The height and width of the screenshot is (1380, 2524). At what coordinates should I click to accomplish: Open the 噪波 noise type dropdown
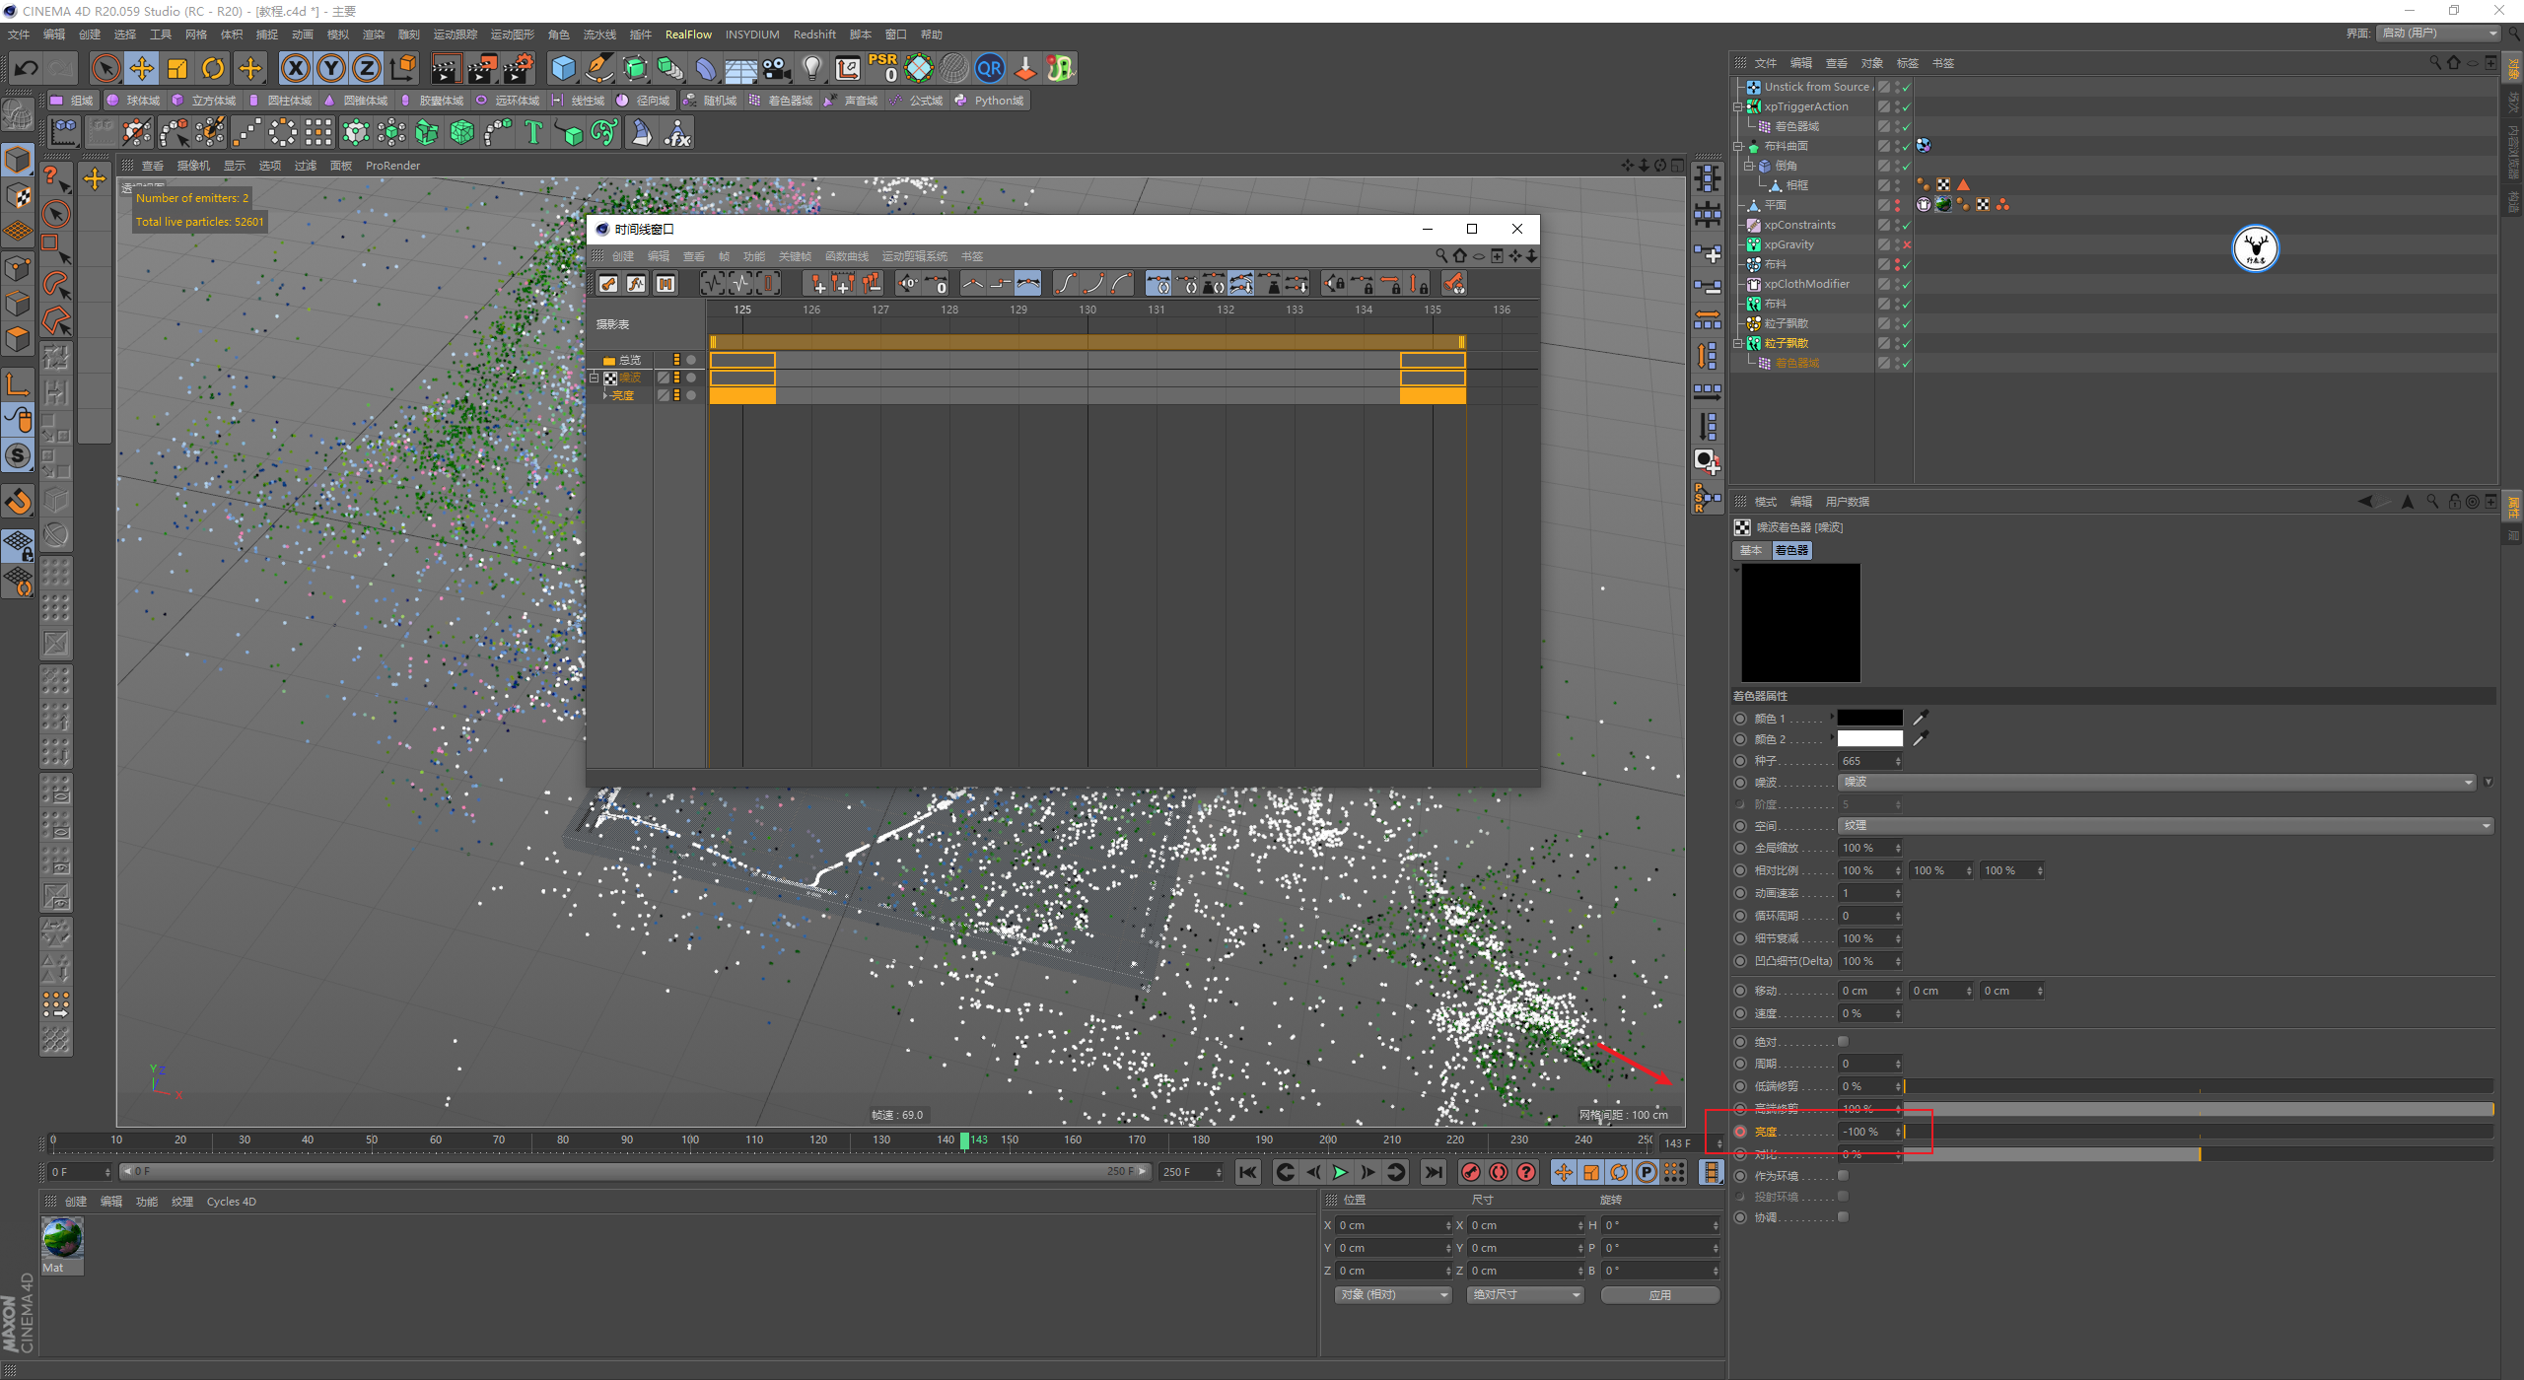click(2157, 783)
